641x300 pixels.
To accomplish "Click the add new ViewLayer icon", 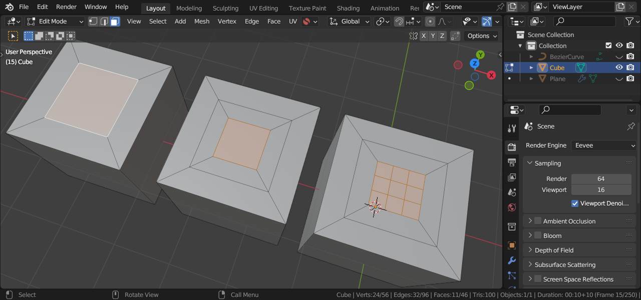I will [620, 7].
